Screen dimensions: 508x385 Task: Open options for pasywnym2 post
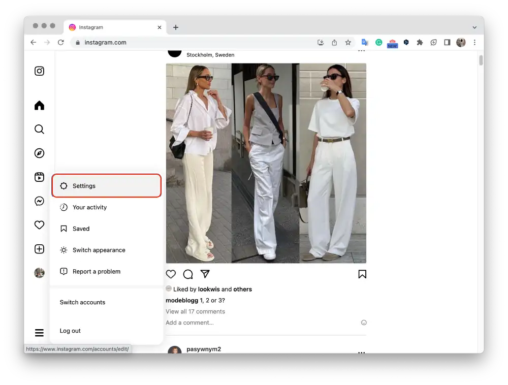tap(362, 352)
